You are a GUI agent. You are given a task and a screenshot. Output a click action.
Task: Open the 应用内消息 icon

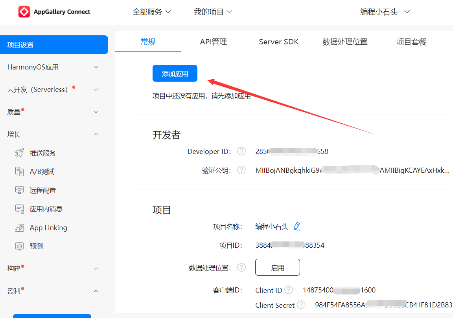pos(19,209)
